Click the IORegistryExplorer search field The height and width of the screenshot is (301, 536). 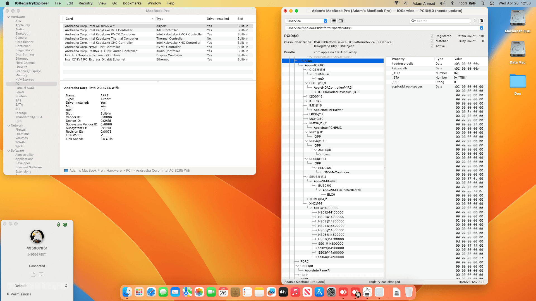coord(441,21)
